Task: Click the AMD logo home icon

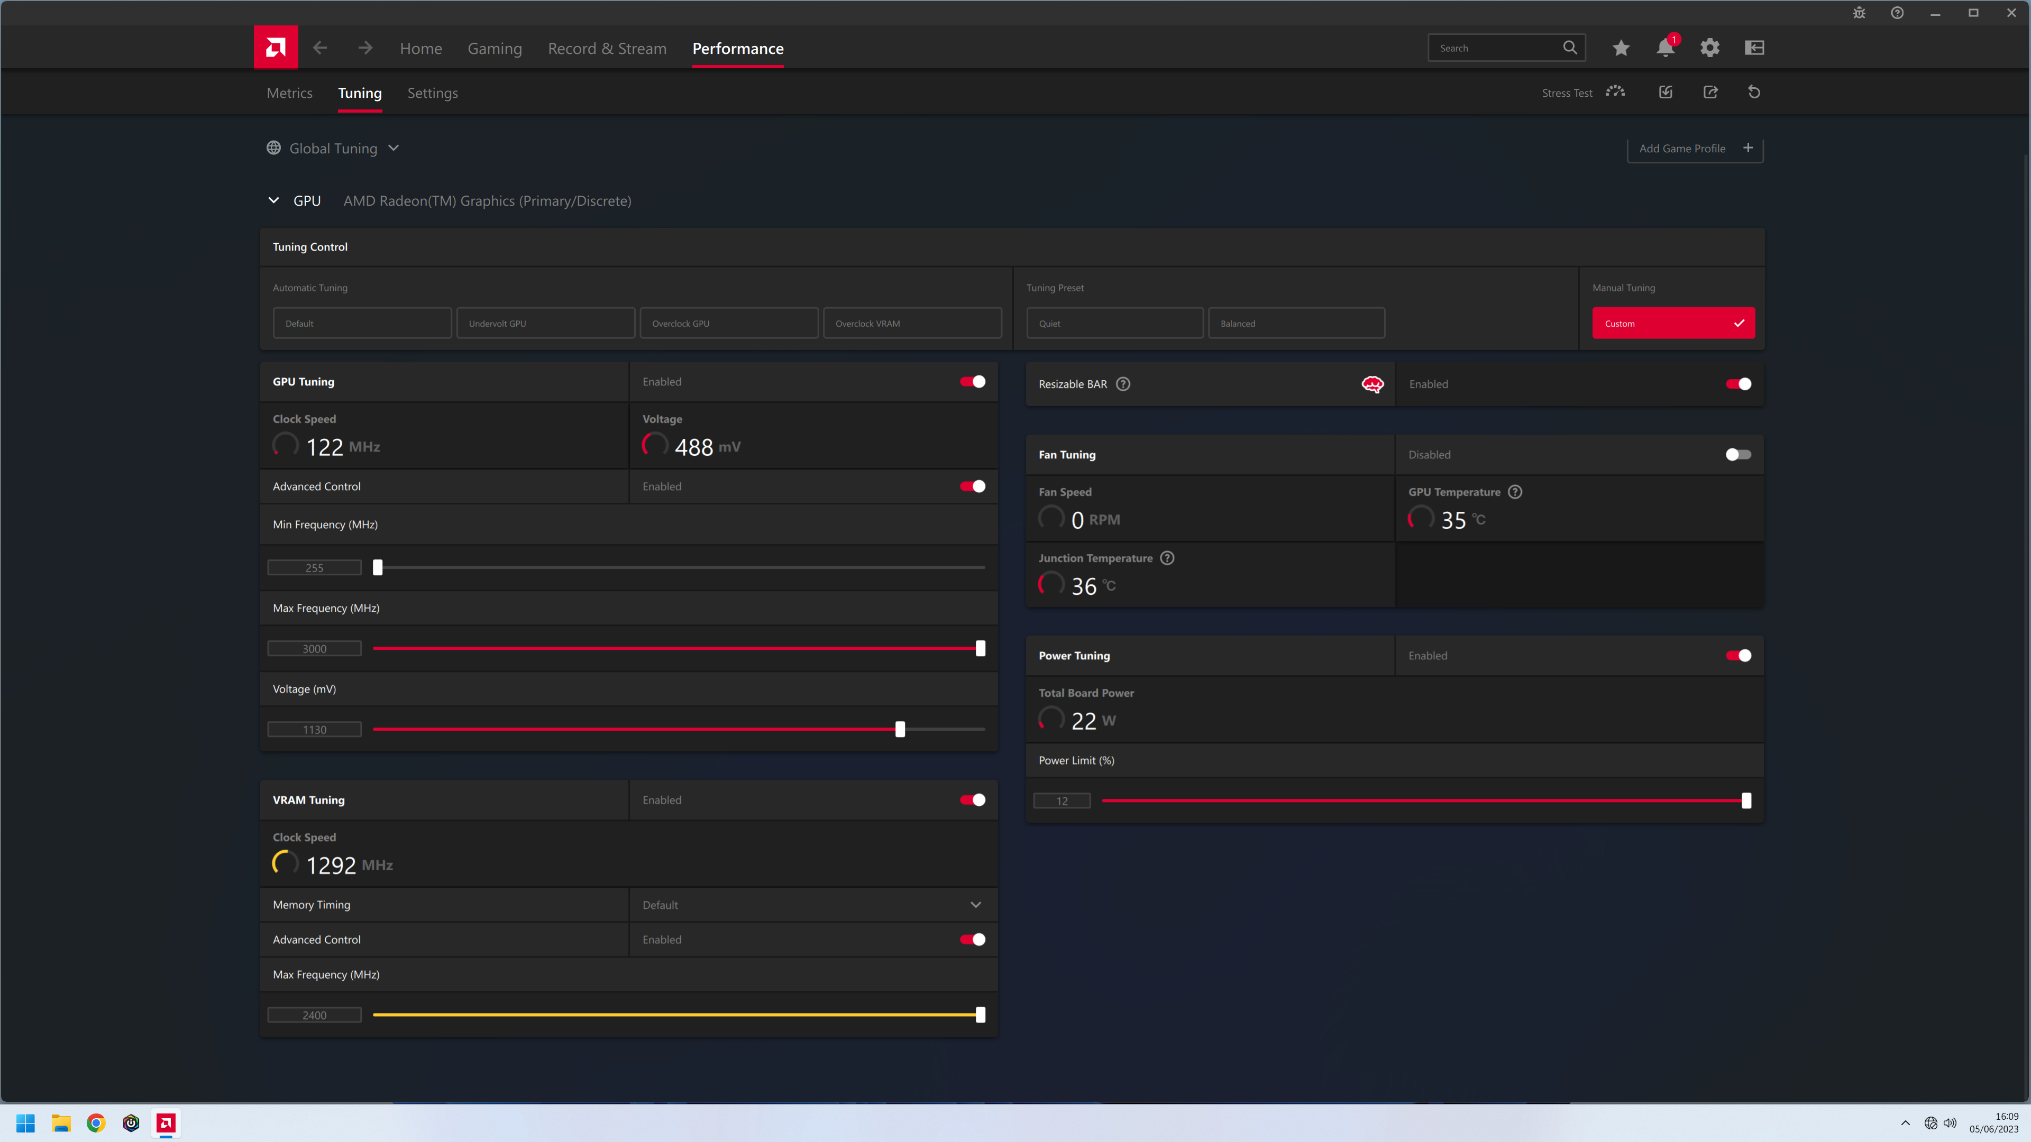Action: (275, 48)
